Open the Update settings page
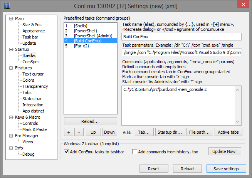The width and height of the screenshot is (252, 178). [29, 43]
